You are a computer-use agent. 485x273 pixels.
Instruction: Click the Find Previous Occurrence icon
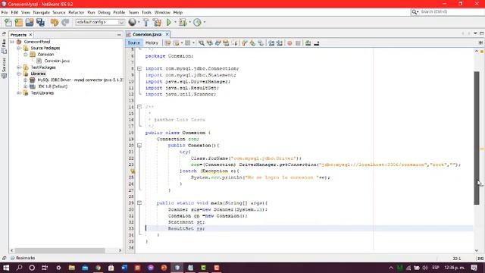coord(210,43)
